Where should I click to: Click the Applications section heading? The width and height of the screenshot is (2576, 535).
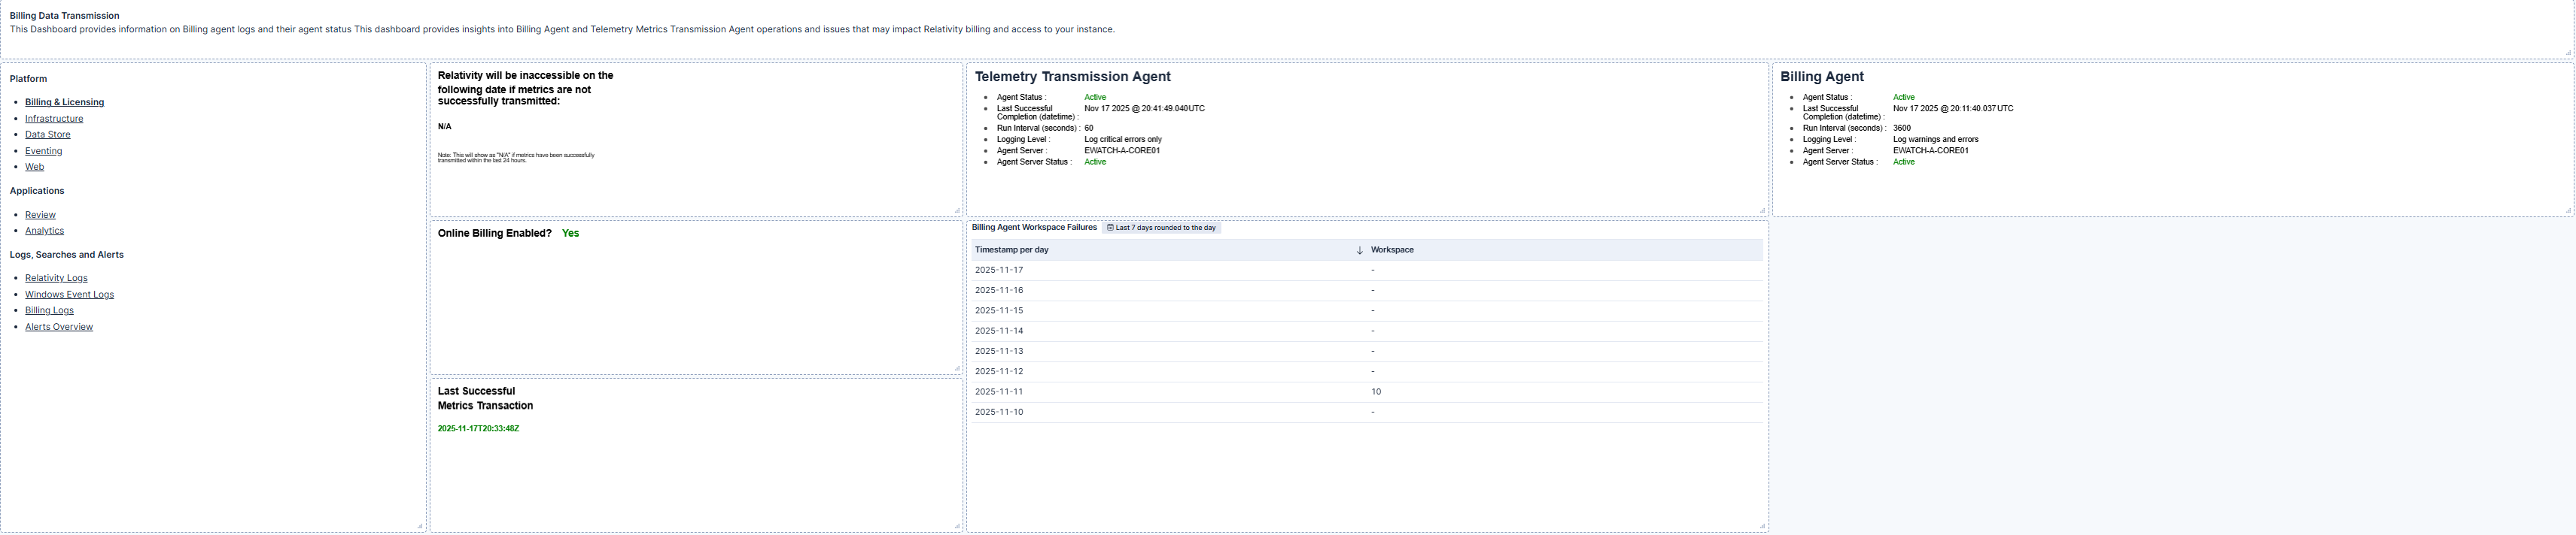(36, 191)
